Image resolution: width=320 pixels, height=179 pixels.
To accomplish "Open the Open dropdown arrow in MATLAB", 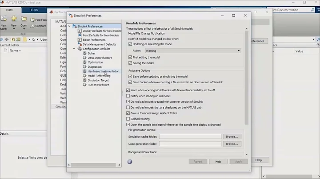I will [24, 29].
